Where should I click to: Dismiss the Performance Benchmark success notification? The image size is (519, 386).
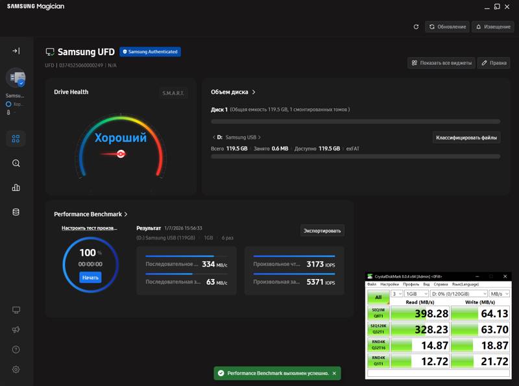coord(334,374)
